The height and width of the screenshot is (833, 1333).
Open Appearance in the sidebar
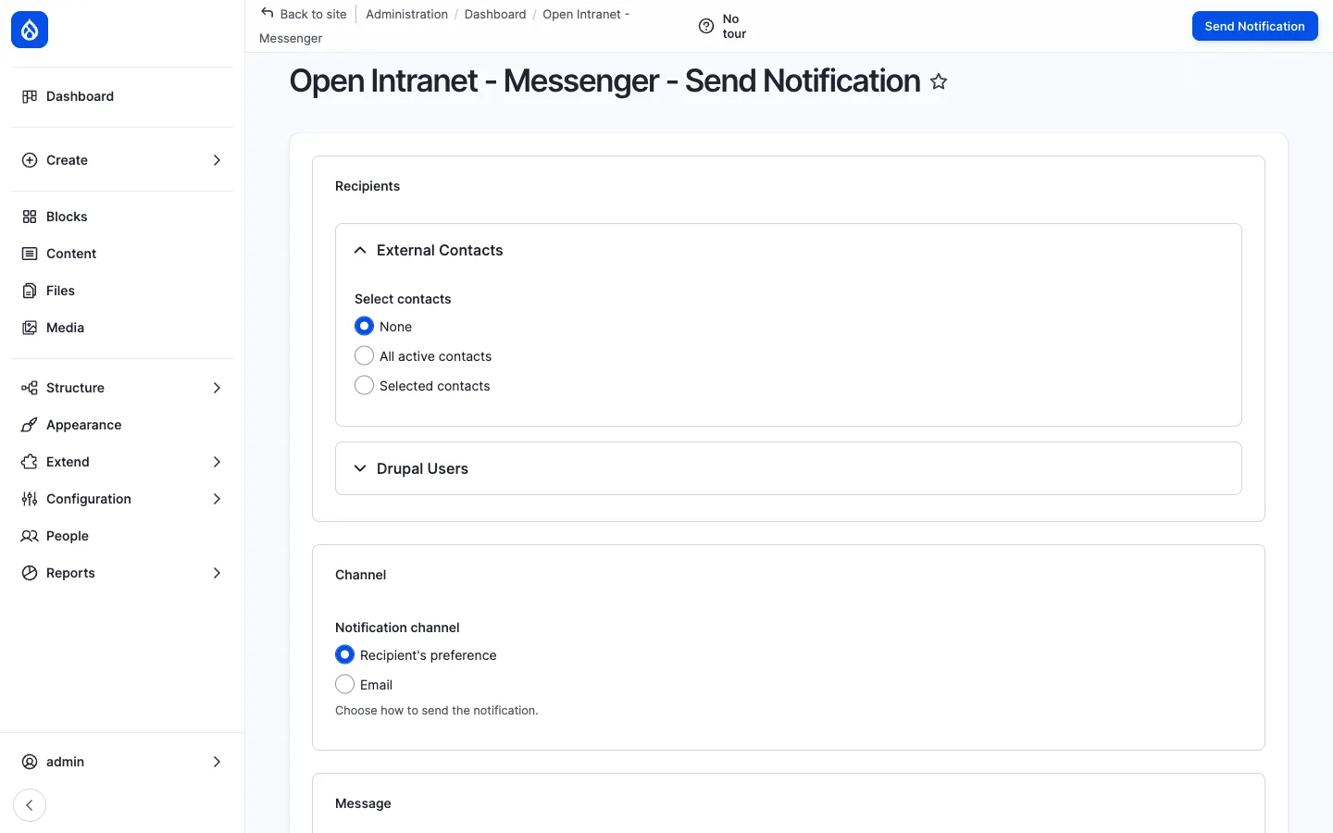coord(122,425)
